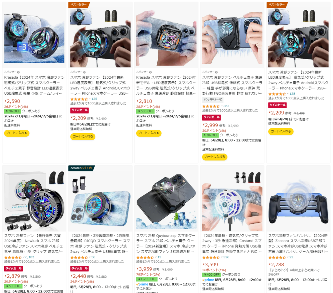The width and height of the screenshot is (333, 293).
Task: Click prime logo on ¥3,599 Costand item
Action: click(x=208, y=280)
